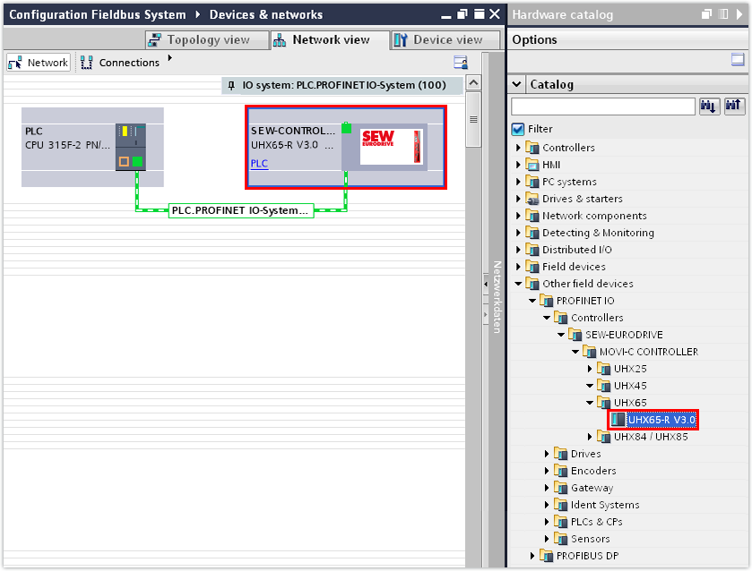Image resolution: width=752 pixels, height=571 pixels.
Task: Expand the UHX25 tree node
Action: (x=590, y=369)
